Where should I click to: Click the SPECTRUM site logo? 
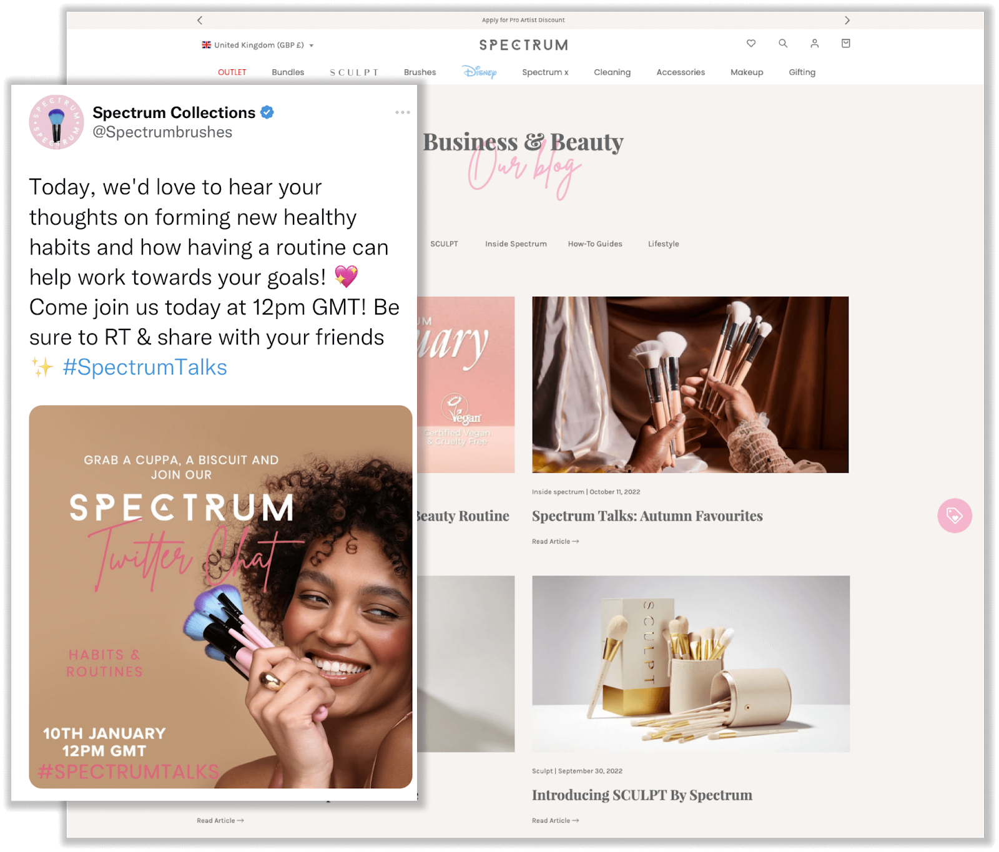coord(524,45)
